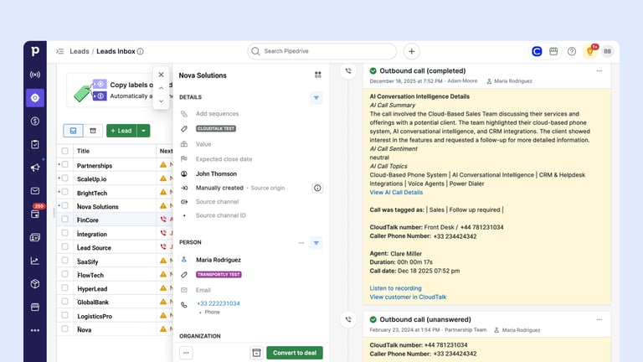The height and width of the screenshot is (362, 643).
Task: Open Listen to recording link
Action: pos(395,288)
